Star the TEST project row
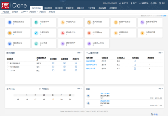 point(8,67)
